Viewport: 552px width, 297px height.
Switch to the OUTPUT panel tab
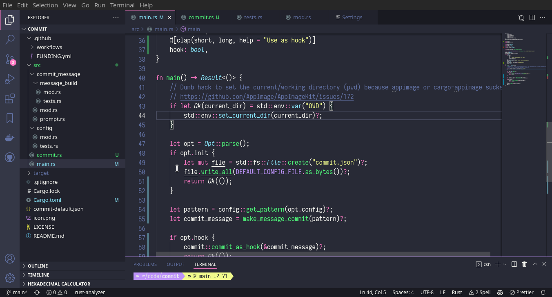pyautogui.click(x=176, y=264)
